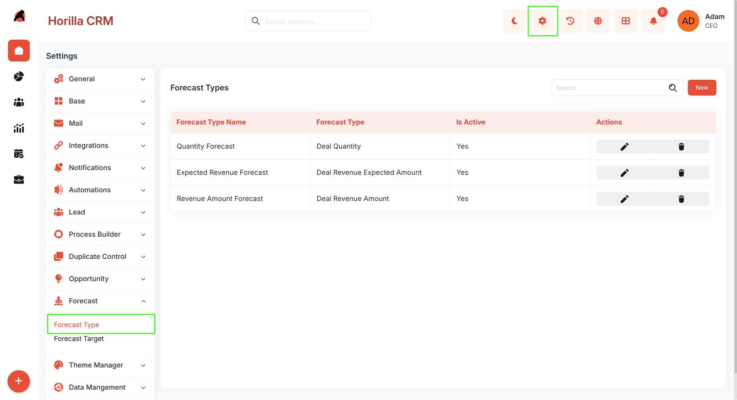Click search magnifier in Forecast Types
The image size is (737, 400).
(673, 88)
